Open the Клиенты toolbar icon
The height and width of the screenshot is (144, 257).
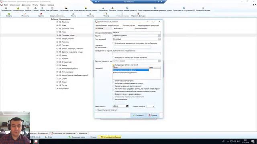point(28,9)
